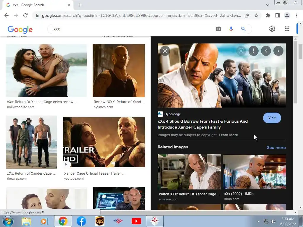This screenshot has height=227, width=303.
Task: Open the amazon.com related image
Action: 189,172
